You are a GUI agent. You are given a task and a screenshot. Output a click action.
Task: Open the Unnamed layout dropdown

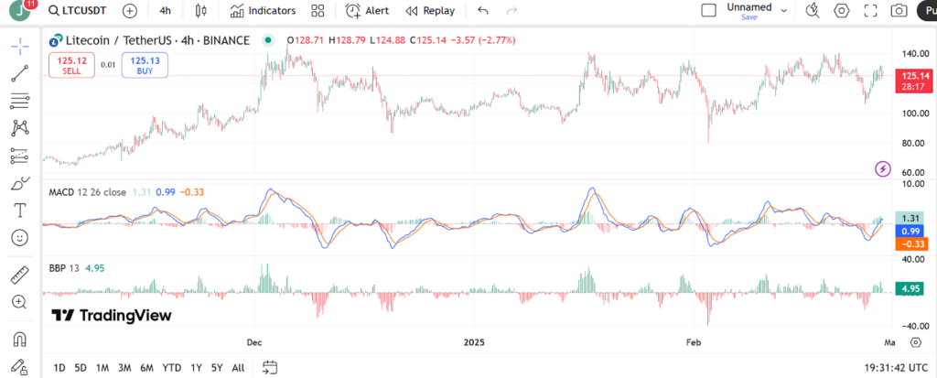click(784, 10)
